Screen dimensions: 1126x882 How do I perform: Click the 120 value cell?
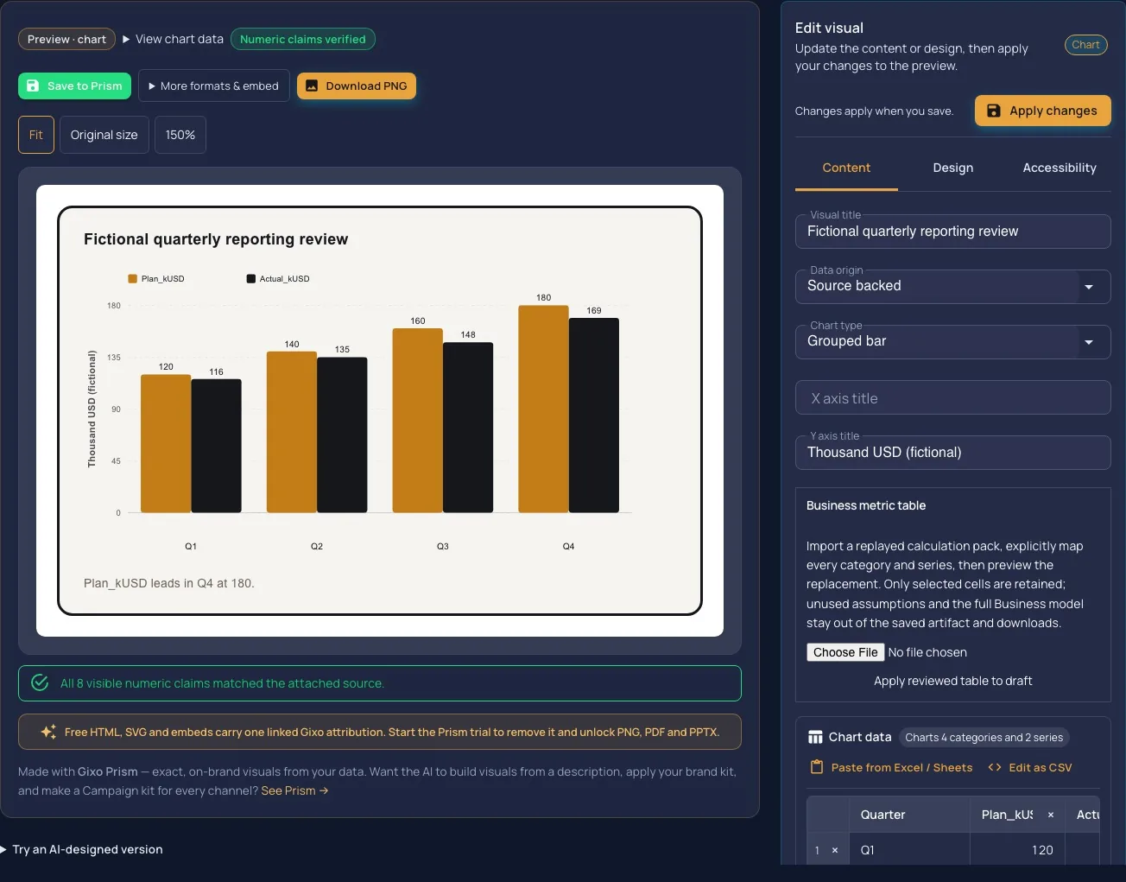coord(1017,850)
